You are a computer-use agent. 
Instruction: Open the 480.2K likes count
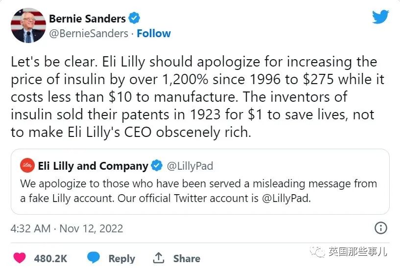coord(50,258)
